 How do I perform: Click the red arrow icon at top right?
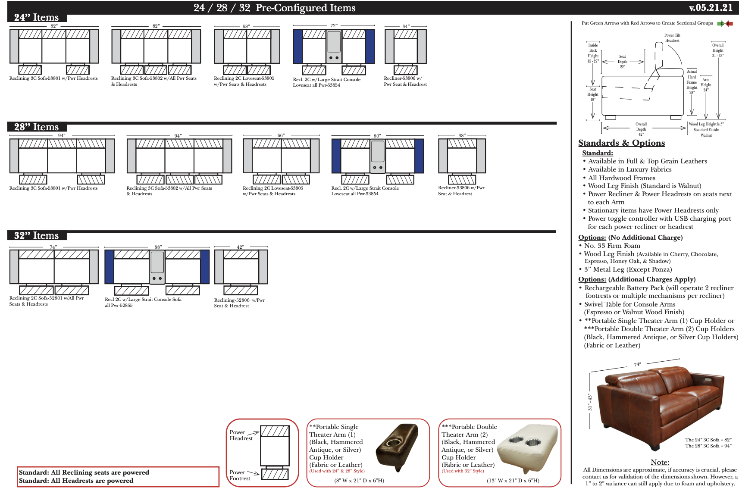729,24
